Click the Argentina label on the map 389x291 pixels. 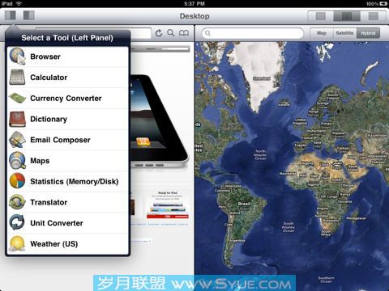pyautogui.click(x=237, y=241)
